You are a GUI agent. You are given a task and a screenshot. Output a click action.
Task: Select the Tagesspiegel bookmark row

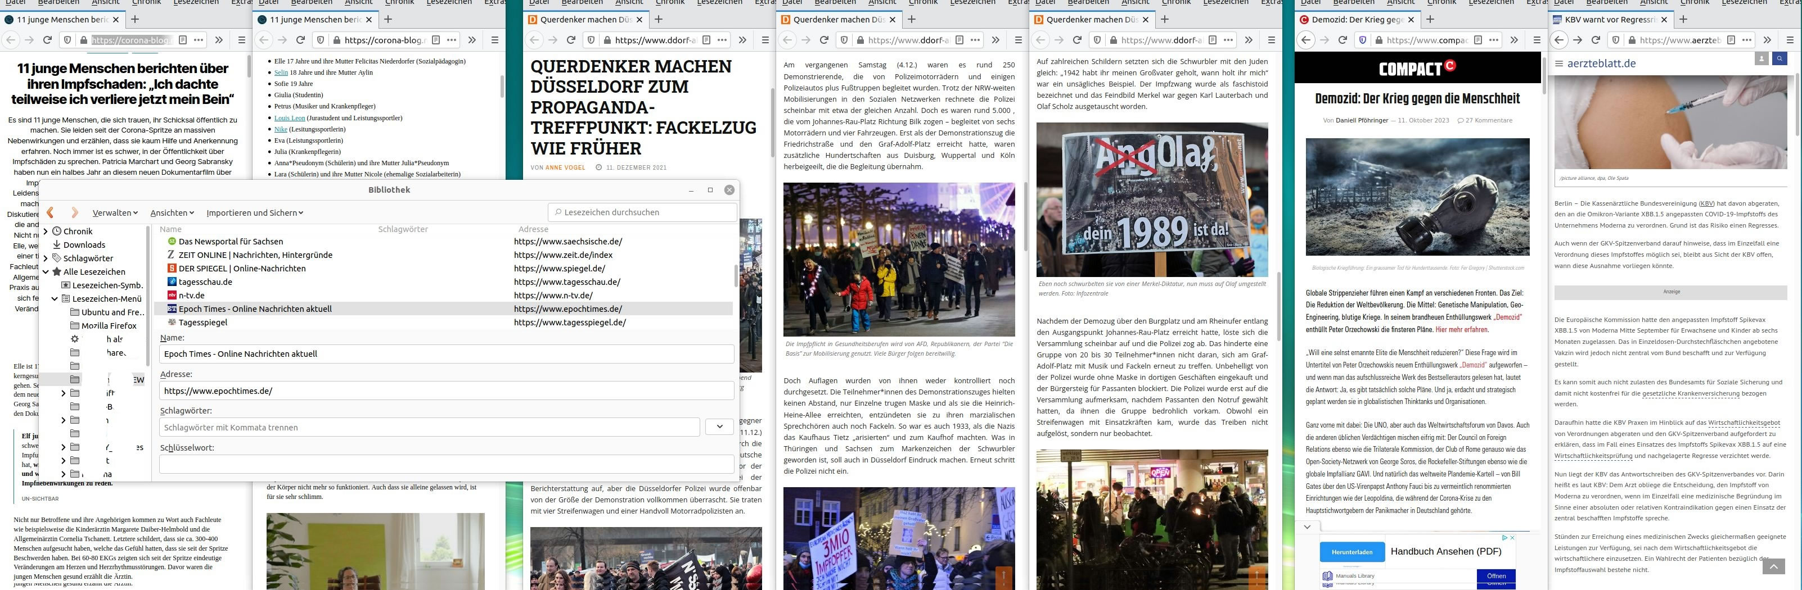[x=444, y=323]
